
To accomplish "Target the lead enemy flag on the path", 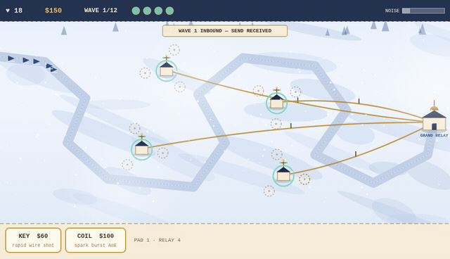I will pos(53,70).
